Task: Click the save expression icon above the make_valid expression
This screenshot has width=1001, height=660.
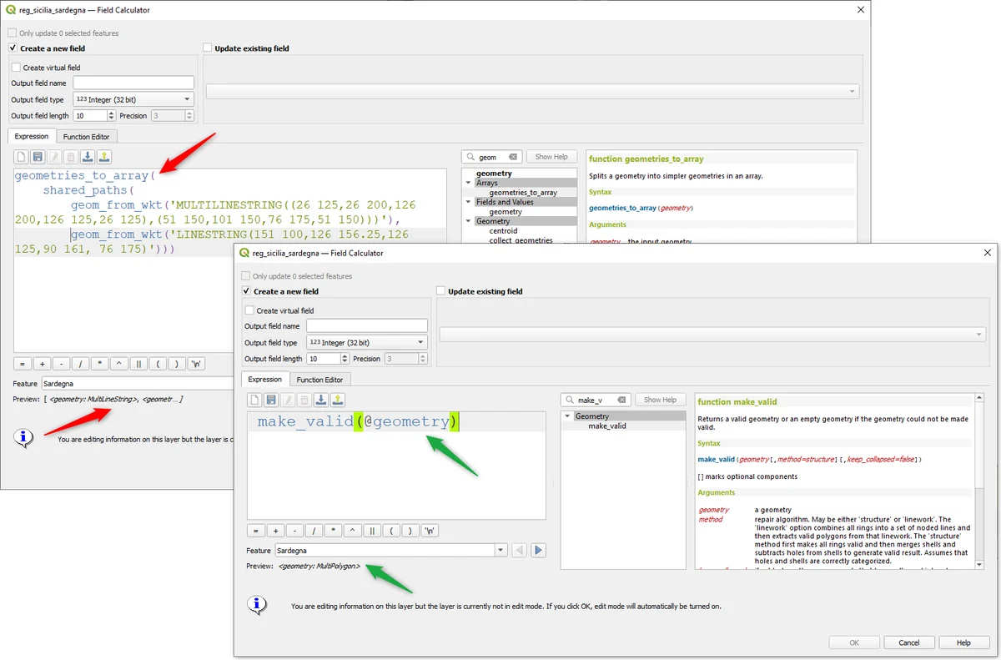Action: coord(271,401)
